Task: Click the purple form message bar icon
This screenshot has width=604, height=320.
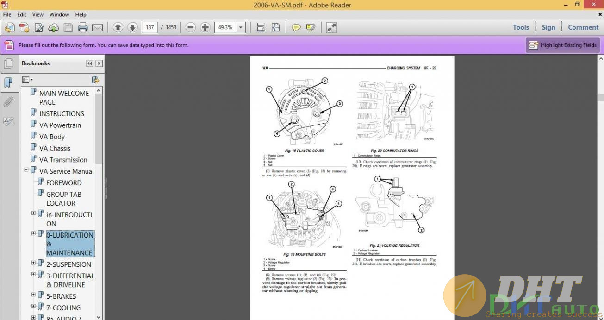Action: pos(9,45)
